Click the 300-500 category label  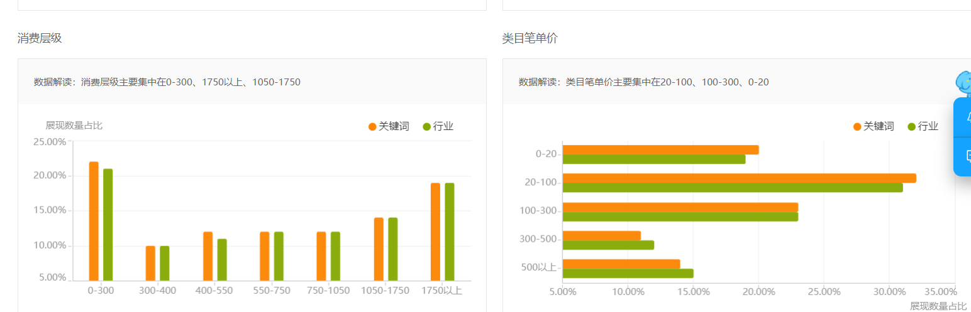(538, 239)
